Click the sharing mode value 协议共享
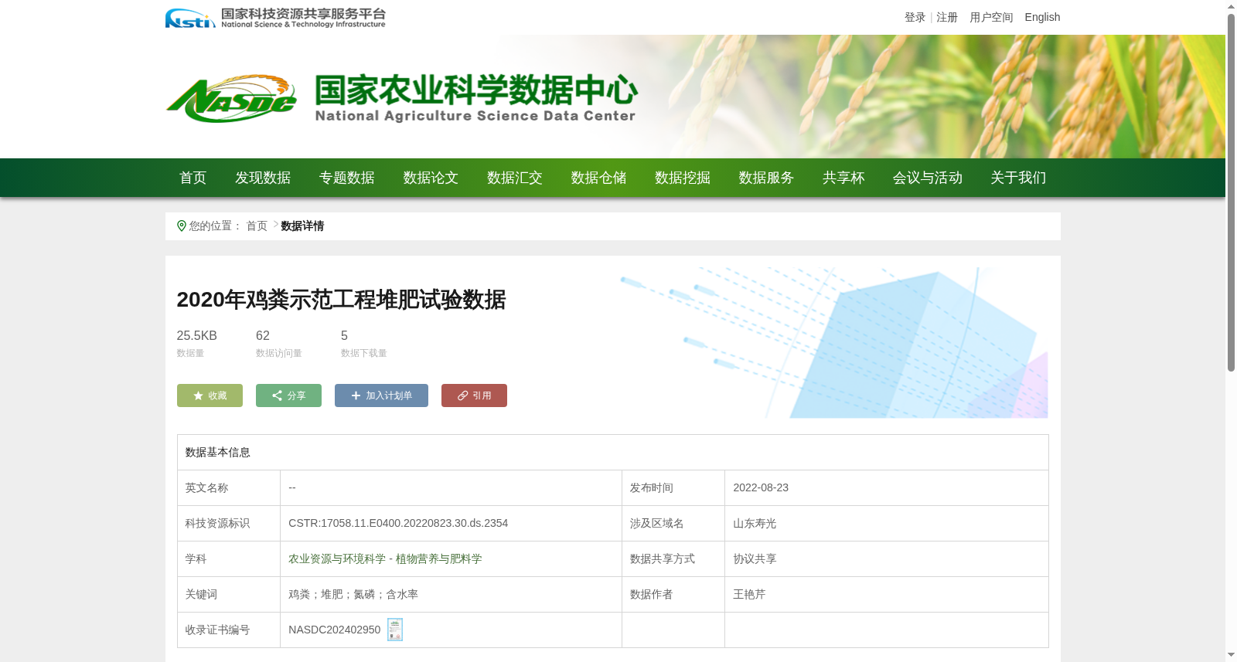This screenshot has width=1237, height=662. pyautogui.click(x=755, y=558)
